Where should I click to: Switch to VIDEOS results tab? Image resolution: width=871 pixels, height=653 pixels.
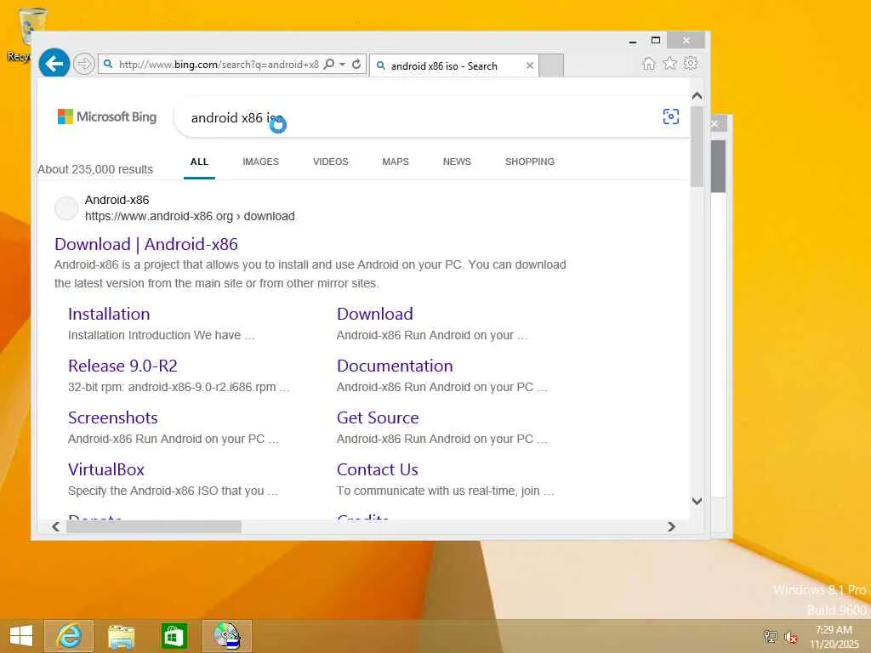click(331, 162)
